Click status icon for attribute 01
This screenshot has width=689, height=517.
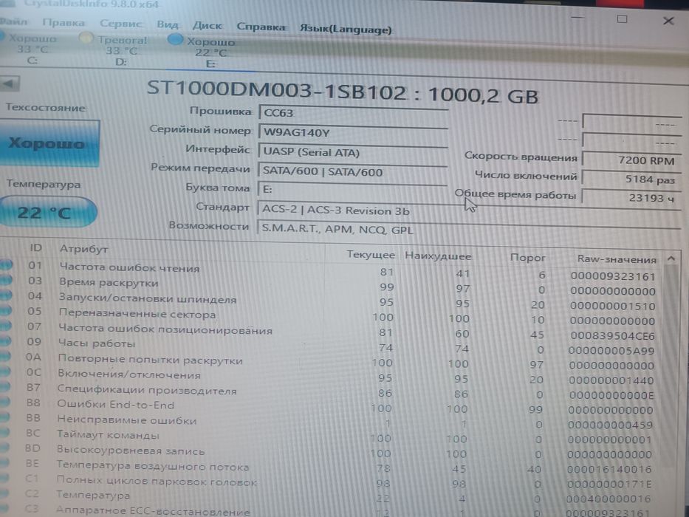tap(6, 264)
